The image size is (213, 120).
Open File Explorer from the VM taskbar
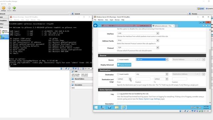pyautogui.click(x=116, y=107)
